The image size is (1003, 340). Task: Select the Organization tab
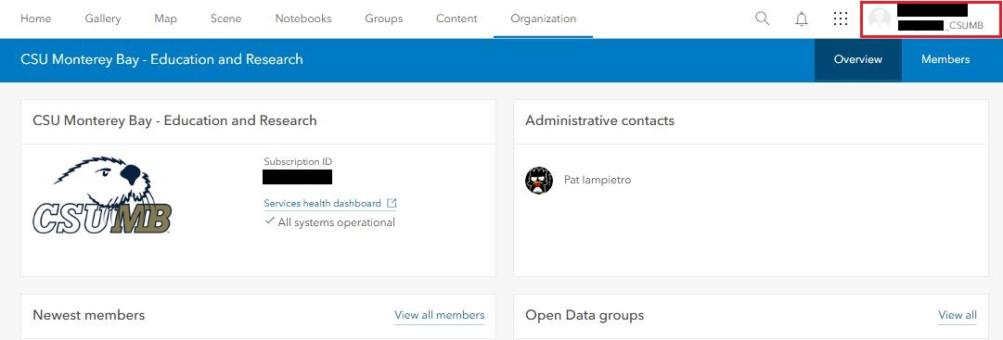click(543, 19)
